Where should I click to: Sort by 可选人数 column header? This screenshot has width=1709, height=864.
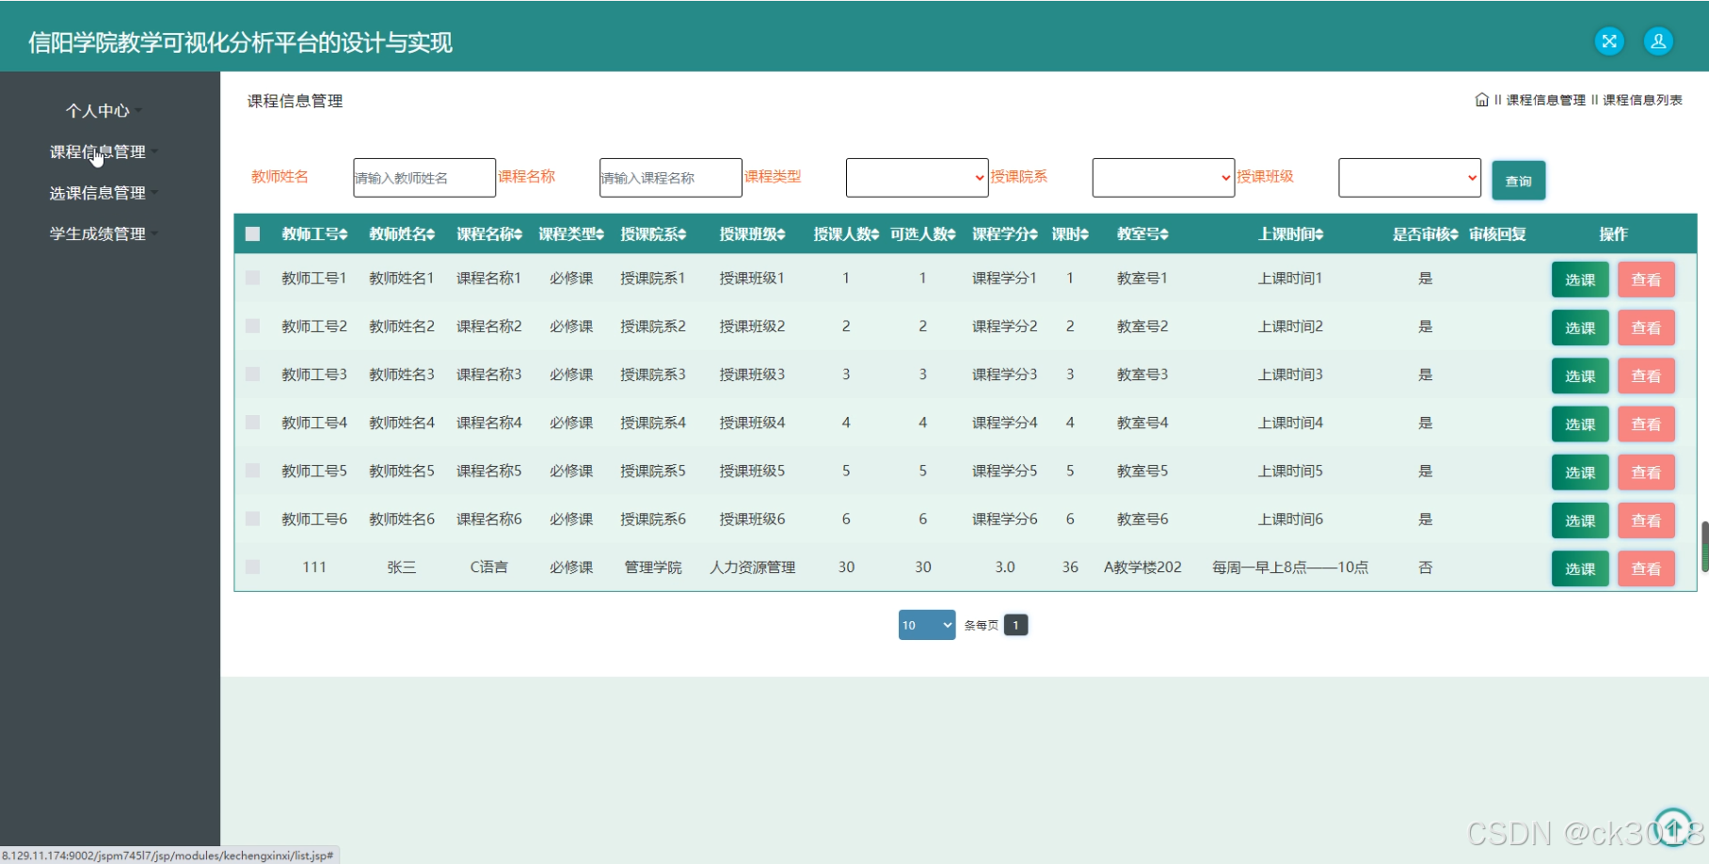coord(923,234)
